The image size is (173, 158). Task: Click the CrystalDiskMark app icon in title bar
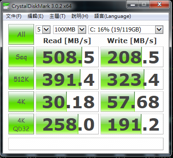[6, 6]
